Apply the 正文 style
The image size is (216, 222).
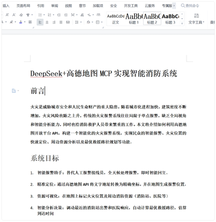point(116,19)
